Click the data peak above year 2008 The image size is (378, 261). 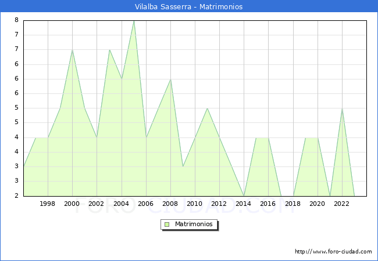(x=170, y=79)
